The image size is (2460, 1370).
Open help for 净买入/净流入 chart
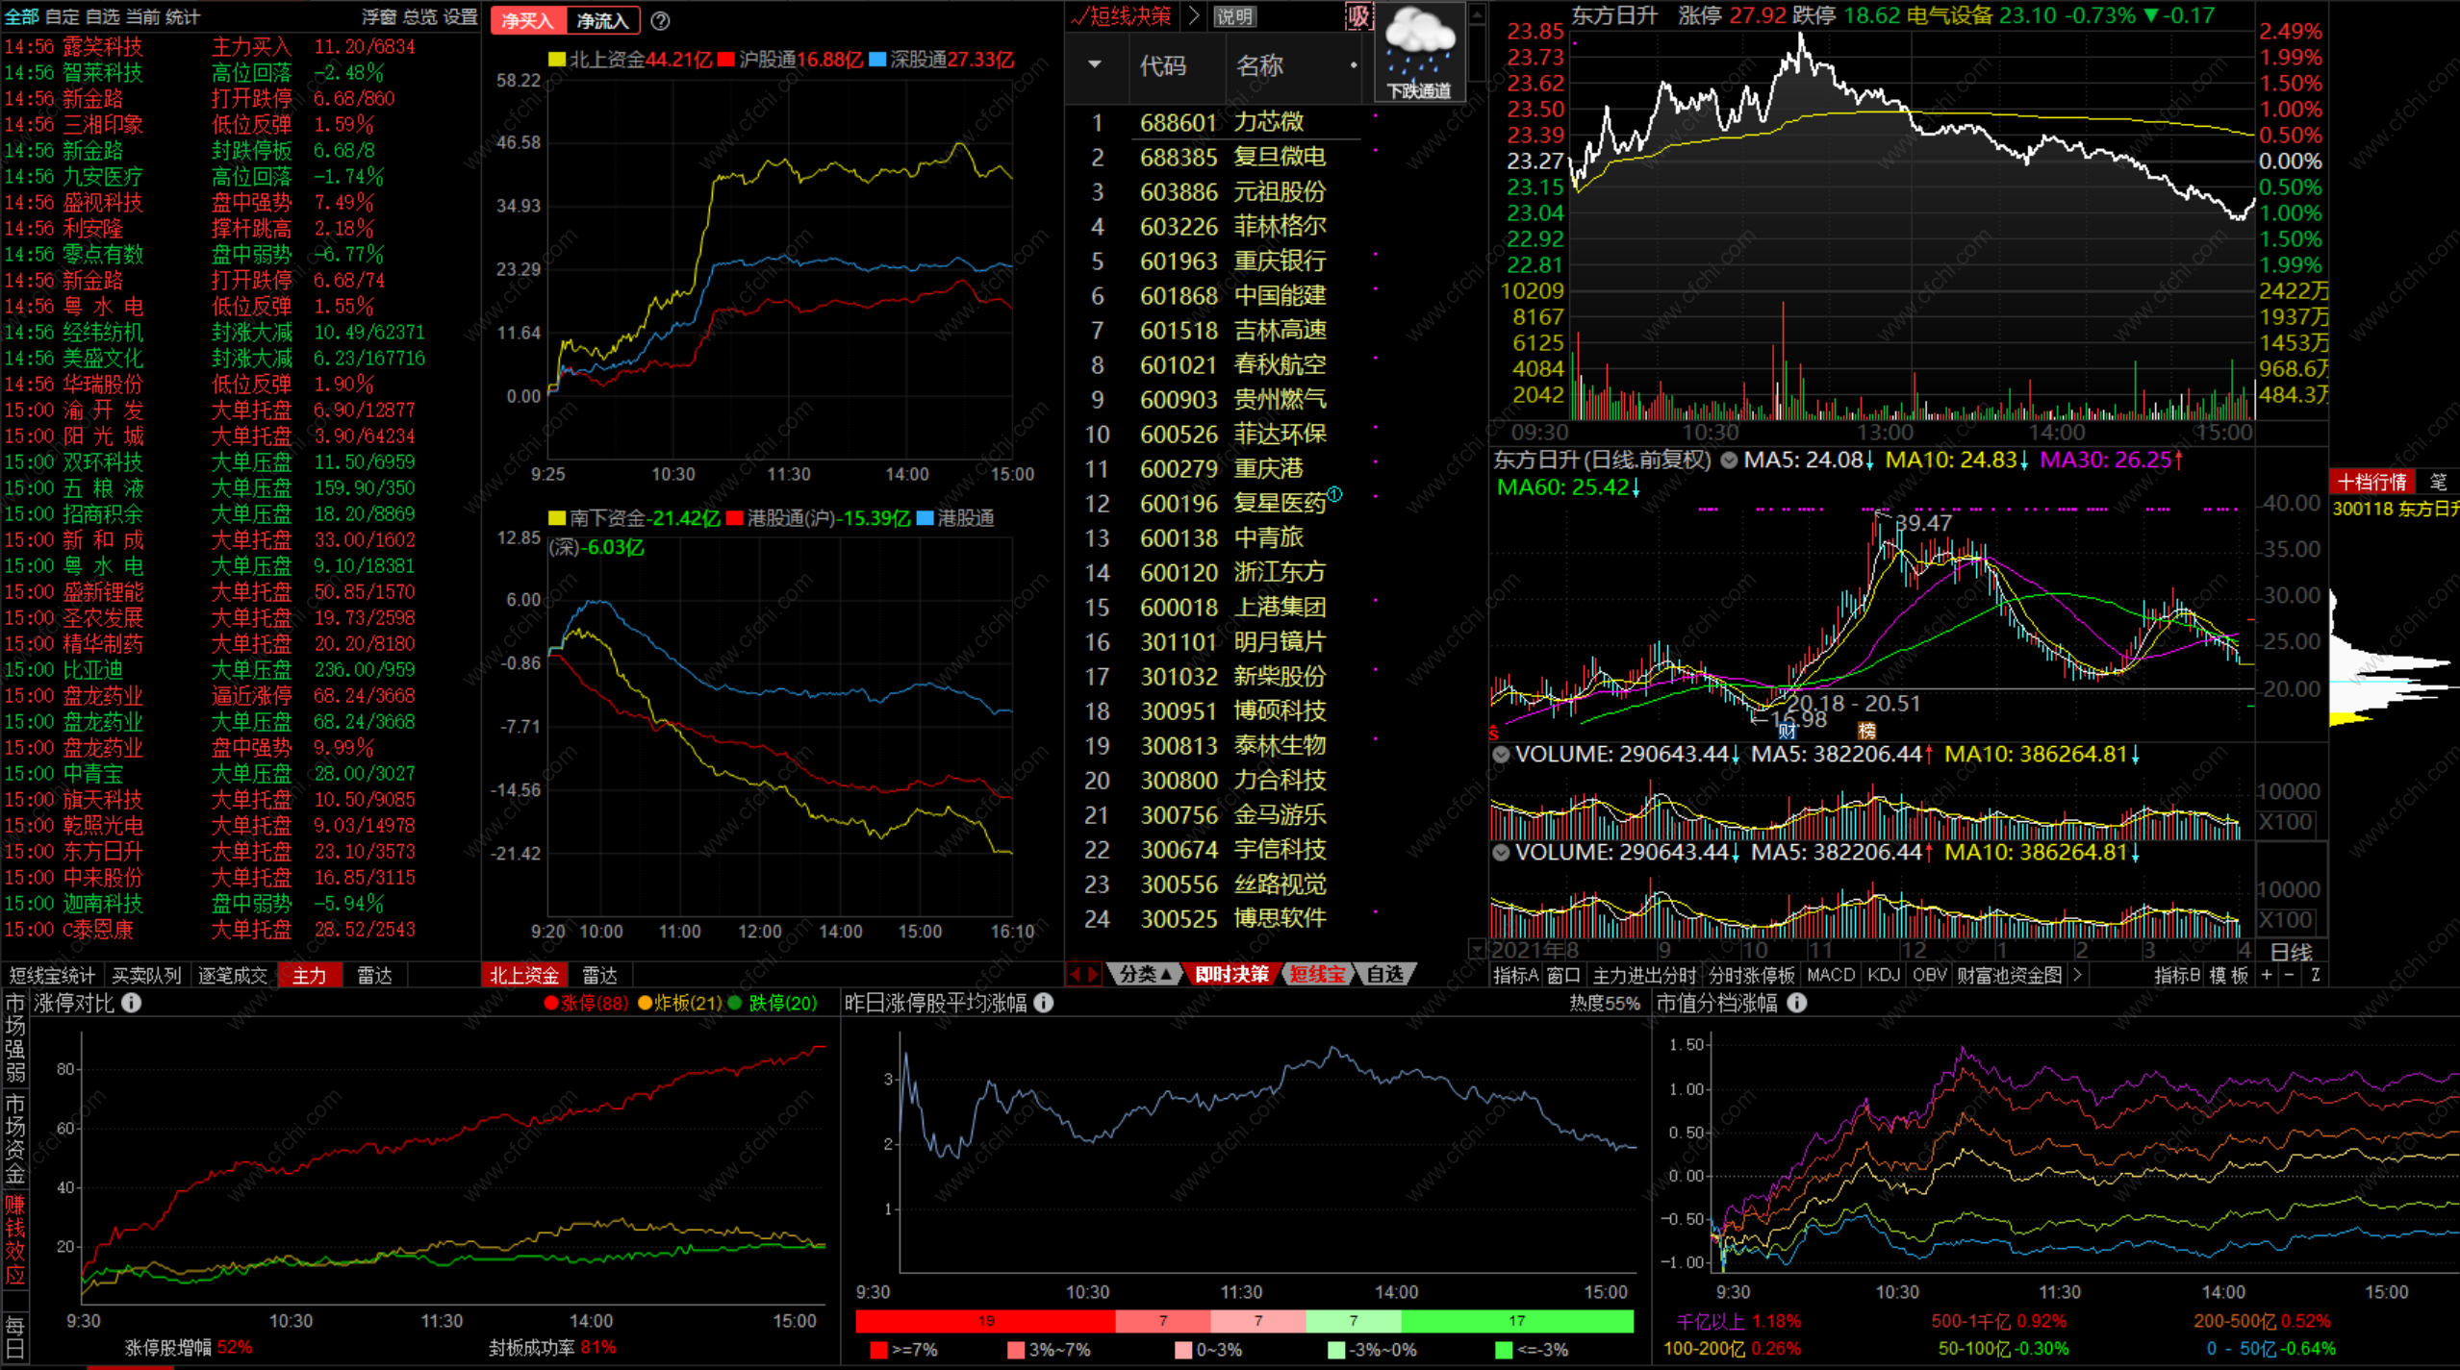[x=660, y=20]
